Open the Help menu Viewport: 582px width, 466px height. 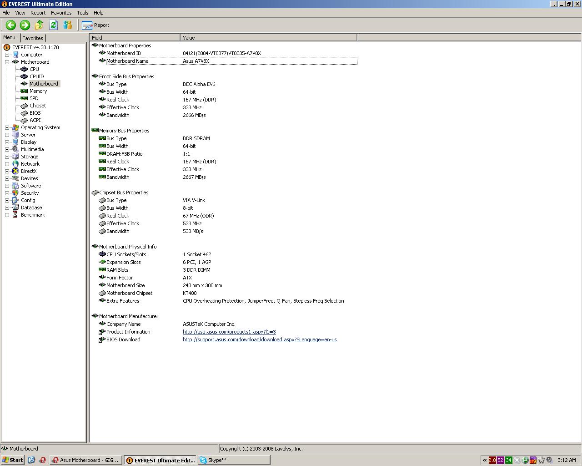click(x=98, y=13)
